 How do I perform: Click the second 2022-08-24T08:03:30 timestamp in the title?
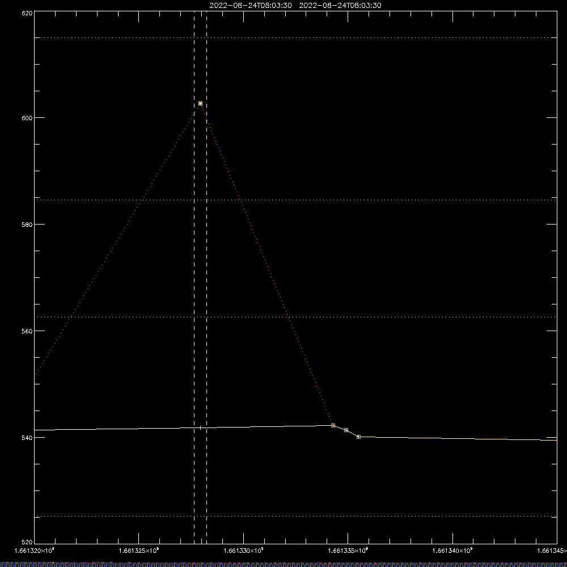pyautogui.click(x=340, y=6)
